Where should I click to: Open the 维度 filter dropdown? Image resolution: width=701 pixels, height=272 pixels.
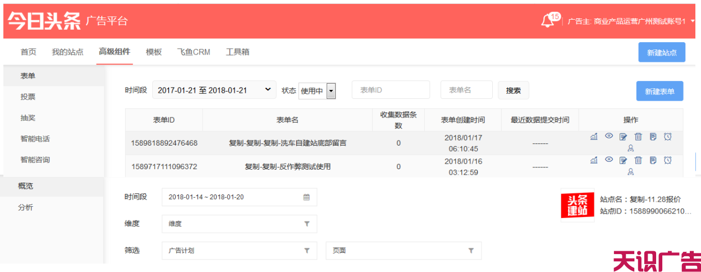(x=239, y=224)
